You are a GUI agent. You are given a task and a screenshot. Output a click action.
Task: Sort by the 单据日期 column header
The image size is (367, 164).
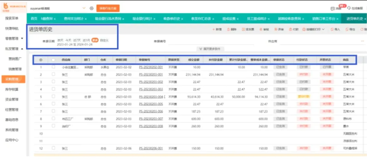pyautogui.click(x=121, y=60)
